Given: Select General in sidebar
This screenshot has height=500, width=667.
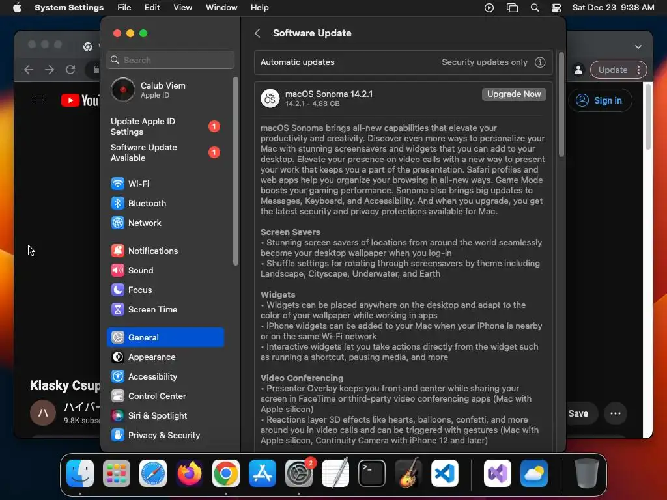Looking at the screenshot, I should (x=165, y=338).
